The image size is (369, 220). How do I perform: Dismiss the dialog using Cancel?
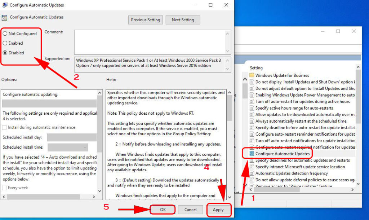click(191, 210)
